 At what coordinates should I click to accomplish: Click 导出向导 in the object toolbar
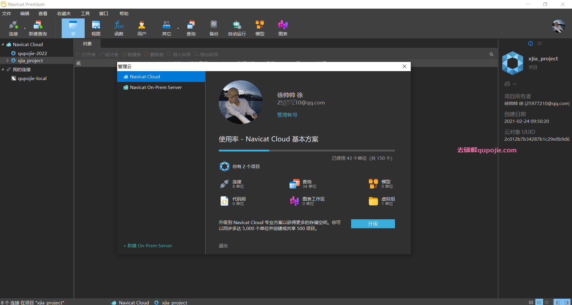click(x=206, y=54)
